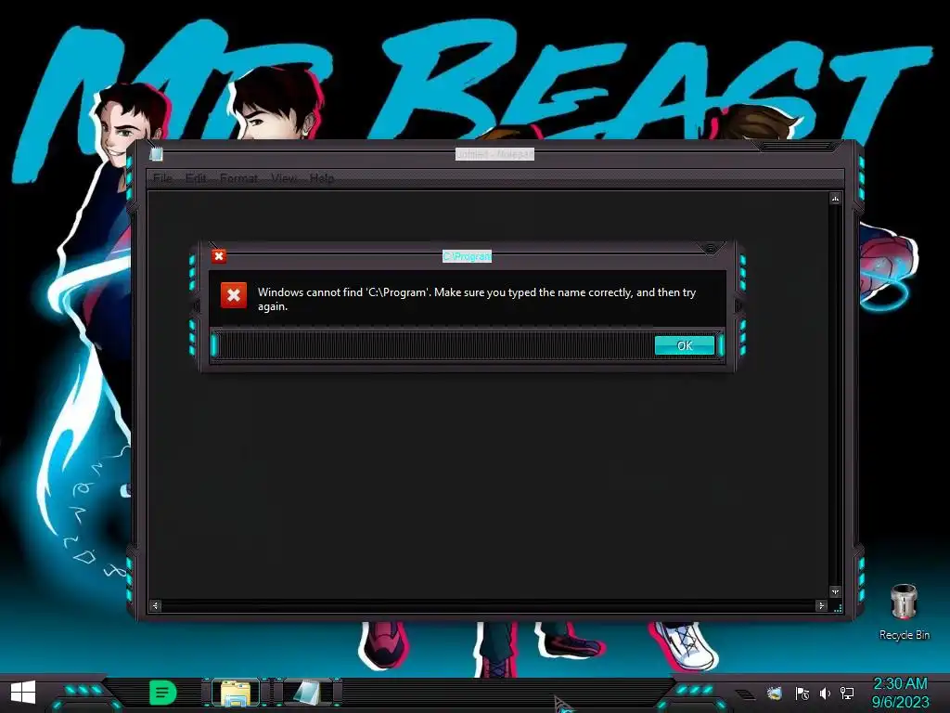Image resolution: width=950 pixels, height=713 pixels.
Task: Click Notepad's title bar notepad icon
Action: coord(156,154)
